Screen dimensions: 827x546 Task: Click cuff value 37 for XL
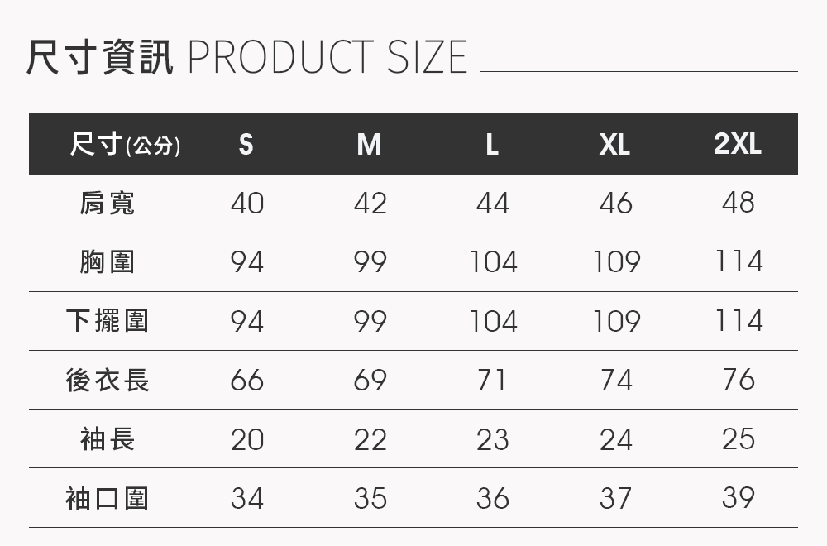coord(615,498)
